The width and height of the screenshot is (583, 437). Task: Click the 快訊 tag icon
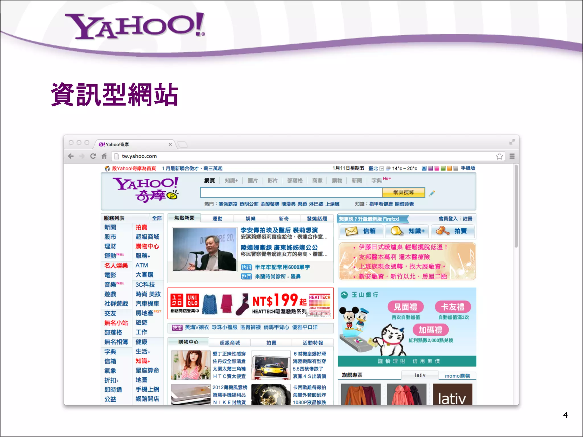(x=246, y=267)
